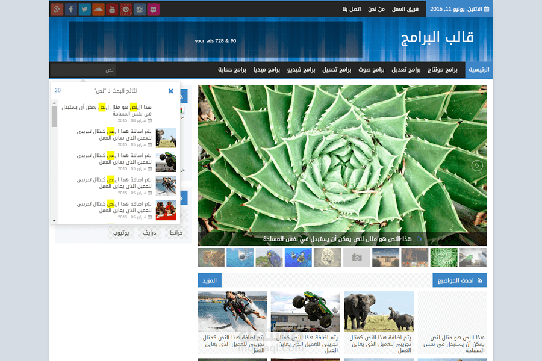This screenshot has height=361, width=542.
Task: Select the skyscrapers slider thumbnail
Action: pyautogui.click(x=473, y=258)
